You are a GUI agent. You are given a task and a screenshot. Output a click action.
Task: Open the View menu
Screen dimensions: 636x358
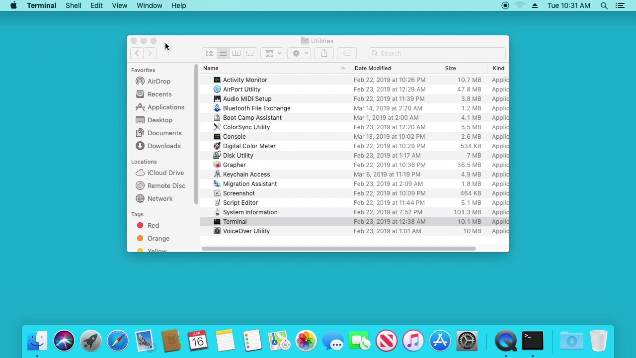[x=120, y=5]
